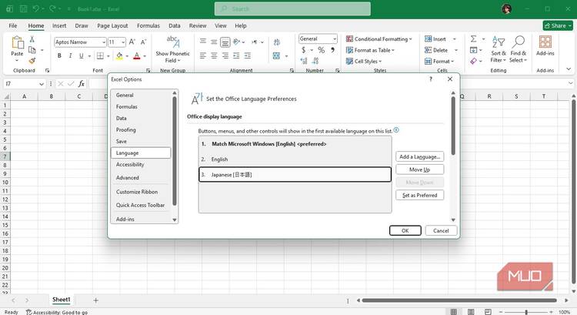Switch to the Data ribbon tab
Image resolution: width=577 pixels, height=315 pixels.
tap(175, 25)
